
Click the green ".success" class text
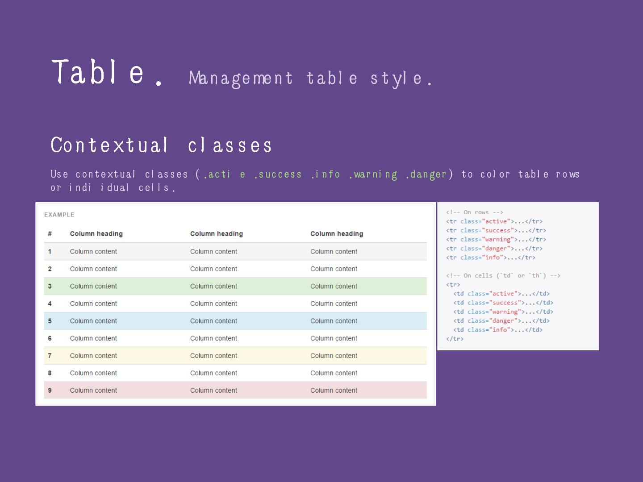coord(278,175)
